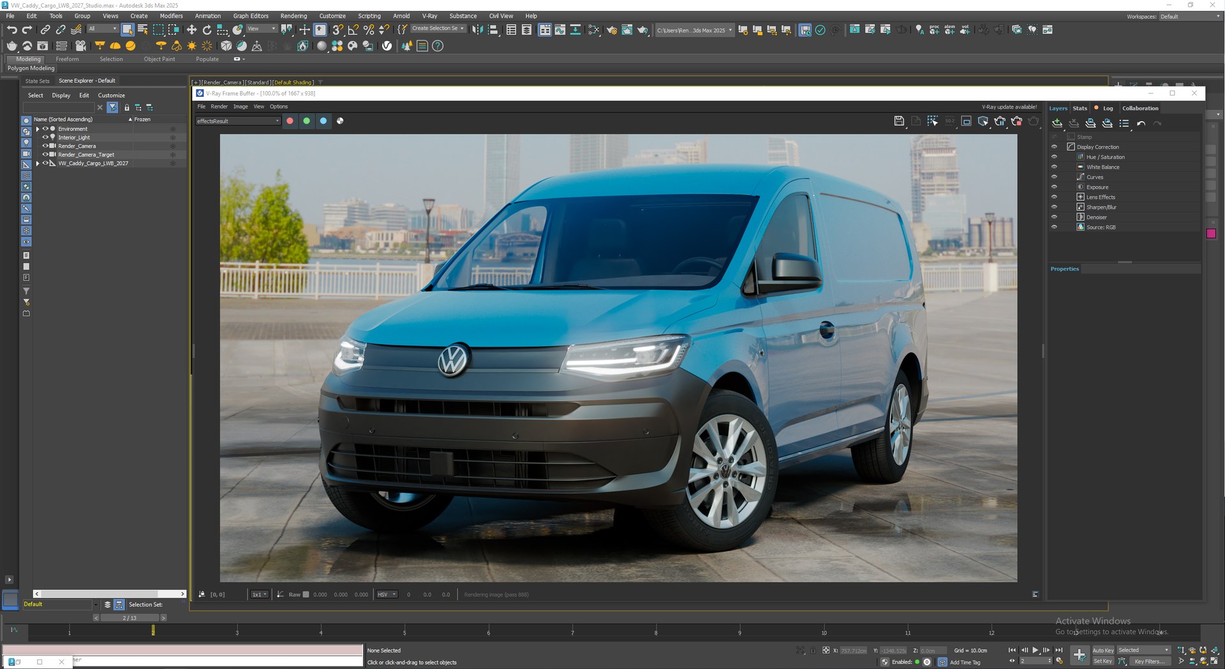The height and width of the screenshot is (669, 1225).
Task: Click the Redo arrow in main toolbar
Action: coord(27,29)
